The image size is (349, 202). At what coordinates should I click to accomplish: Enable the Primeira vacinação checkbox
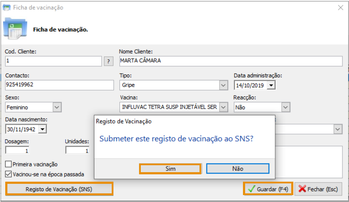tap(9, 164)
